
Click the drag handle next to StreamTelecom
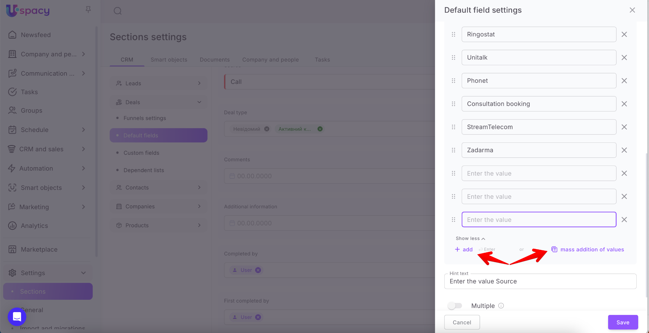coord(453,127)
